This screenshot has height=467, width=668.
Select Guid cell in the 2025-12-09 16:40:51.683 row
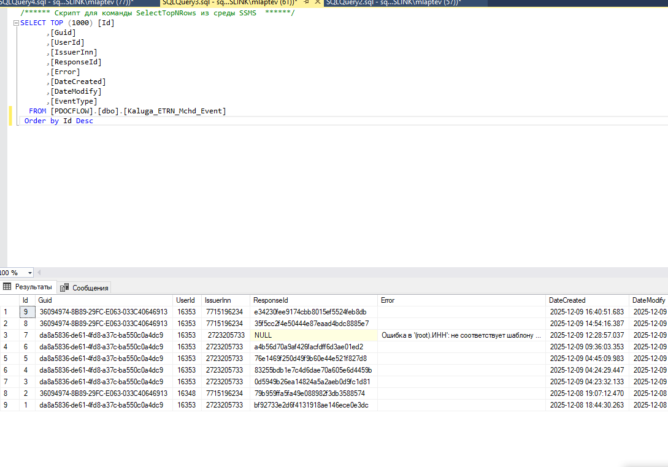(104, 312)
